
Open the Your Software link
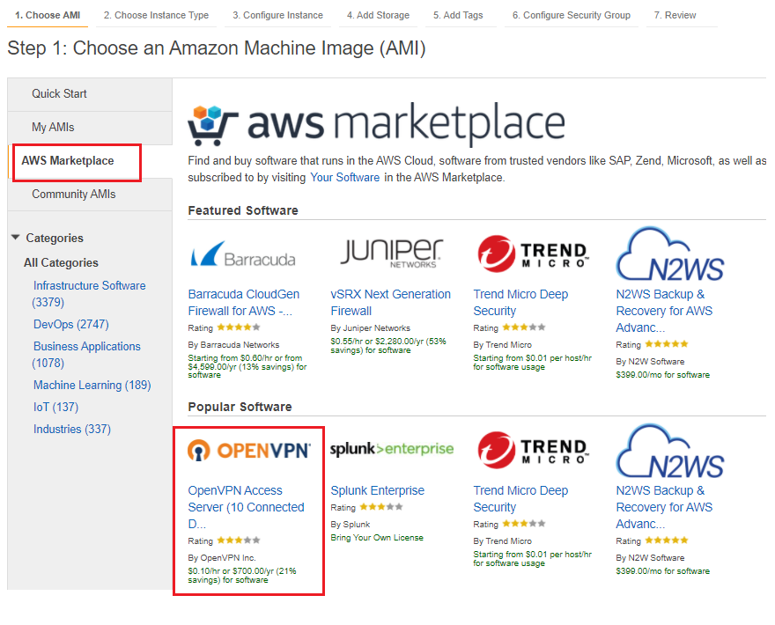(x=345, y=177)
